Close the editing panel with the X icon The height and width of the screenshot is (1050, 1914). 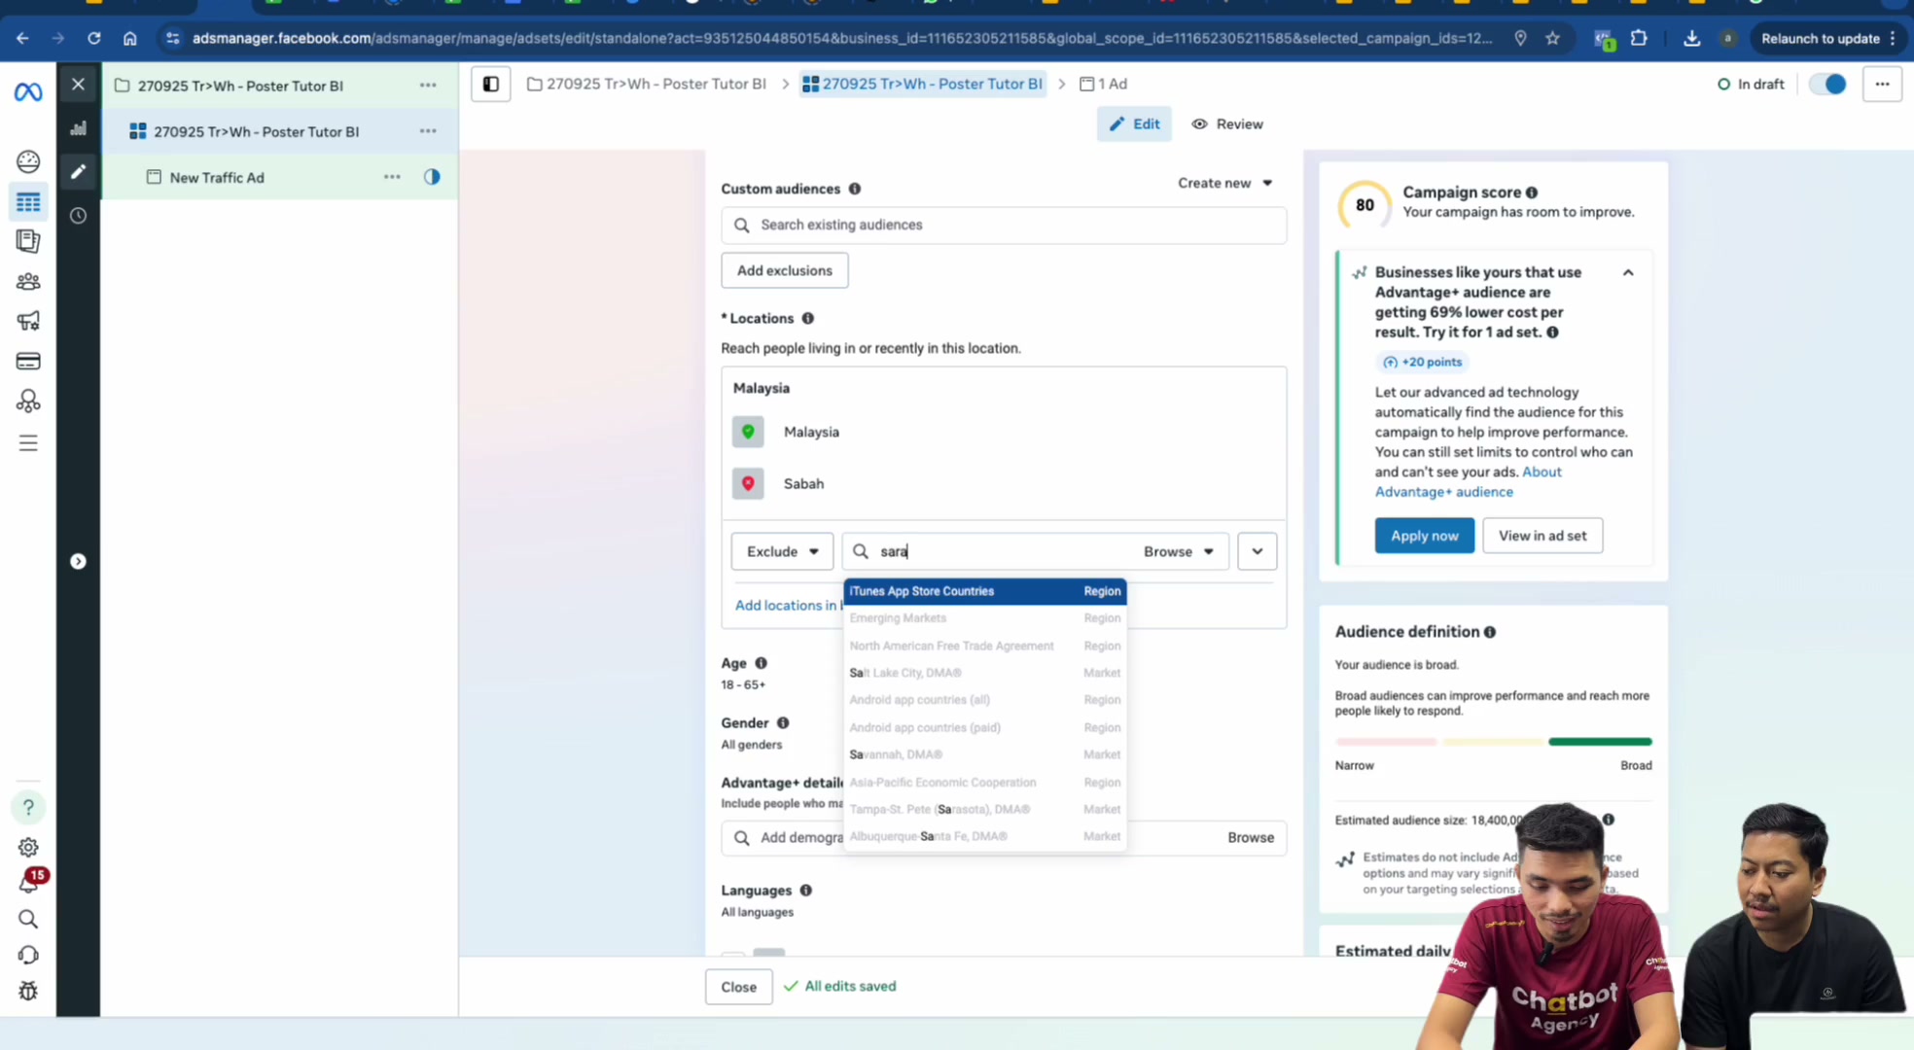(78, 85)
